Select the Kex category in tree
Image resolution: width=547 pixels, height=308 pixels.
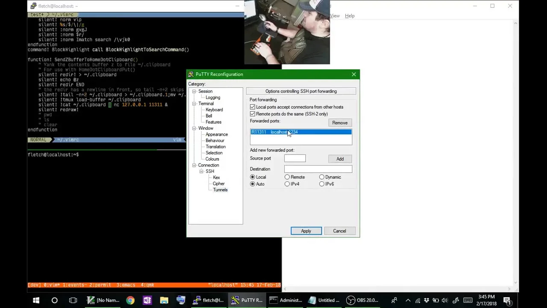216,178
